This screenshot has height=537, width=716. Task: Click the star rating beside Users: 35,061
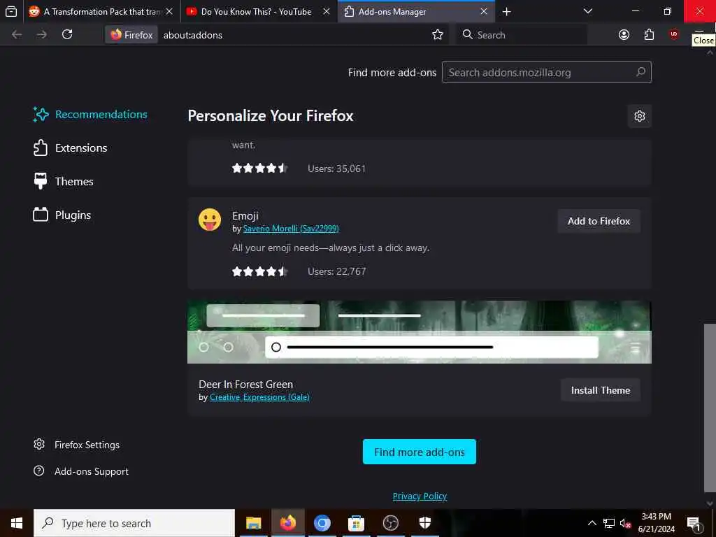point(259,169)
